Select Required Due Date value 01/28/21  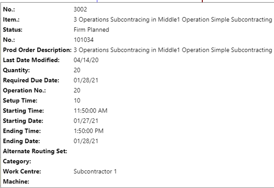point(86,81)
